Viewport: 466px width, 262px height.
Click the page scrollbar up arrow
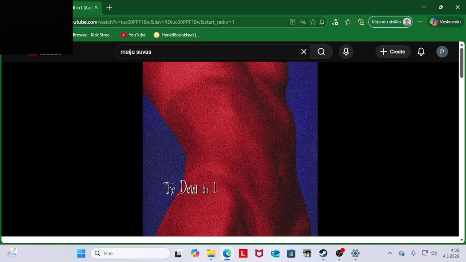coord(462,45)
